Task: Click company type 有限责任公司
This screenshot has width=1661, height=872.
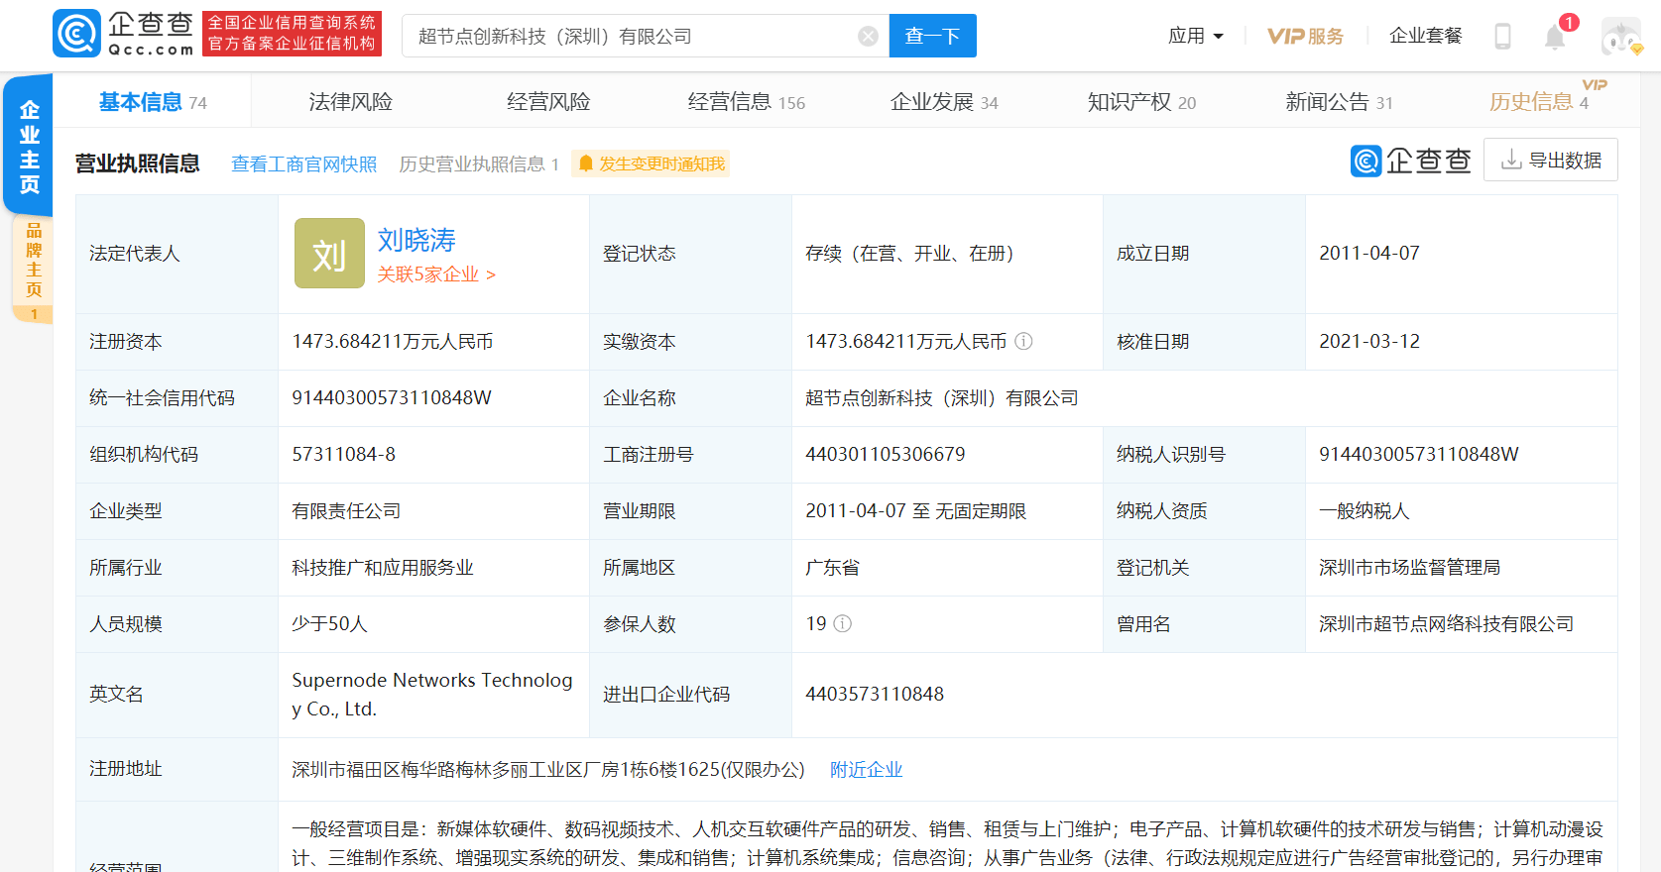Action: (x=346, y=510)
